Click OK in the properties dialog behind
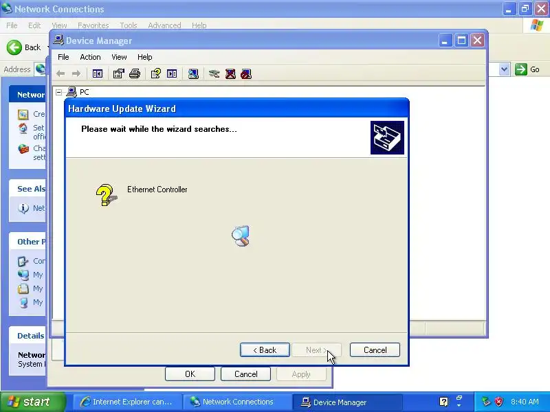550x412 pixels. 190,374
